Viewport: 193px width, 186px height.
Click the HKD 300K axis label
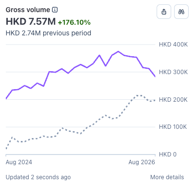[173, 72]
